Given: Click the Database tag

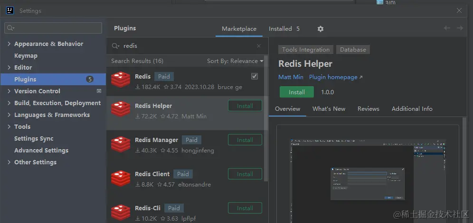Looking at the screenshot, I should [x=353, y=50].
